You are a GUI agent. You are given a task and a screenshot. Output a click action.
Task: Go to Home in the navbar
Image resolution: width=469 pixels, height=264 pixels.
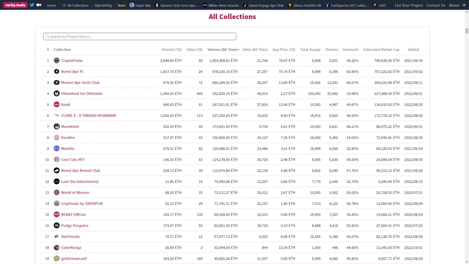52,5
